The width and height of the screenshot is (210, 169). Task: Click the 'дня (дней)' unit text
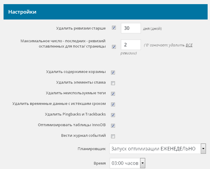pos(152,29)
